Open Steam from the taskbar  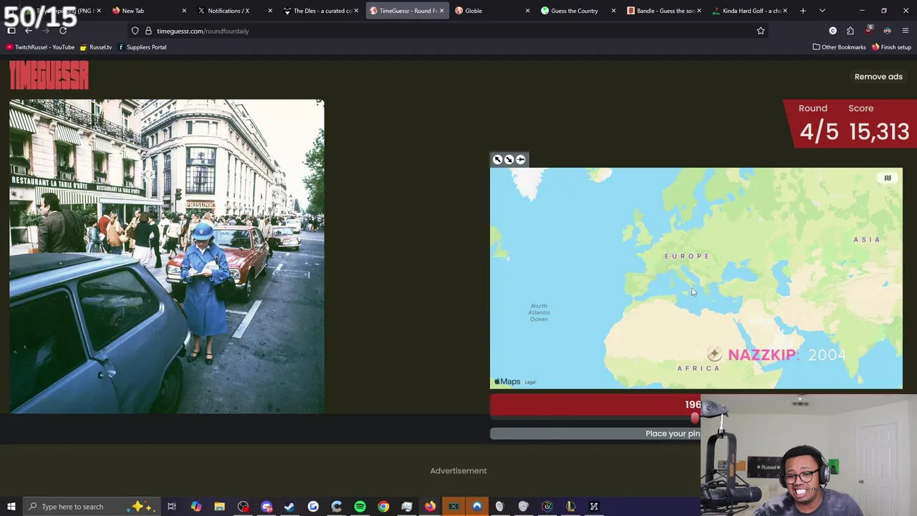tap(289, 507)
